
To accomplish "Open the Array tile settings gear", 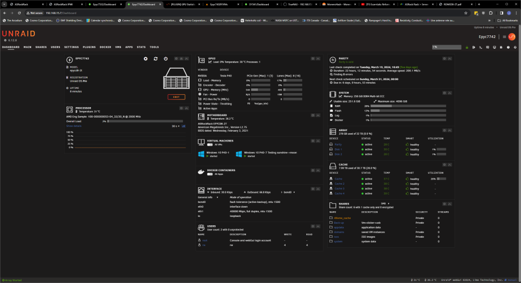I will pos(444,131).
